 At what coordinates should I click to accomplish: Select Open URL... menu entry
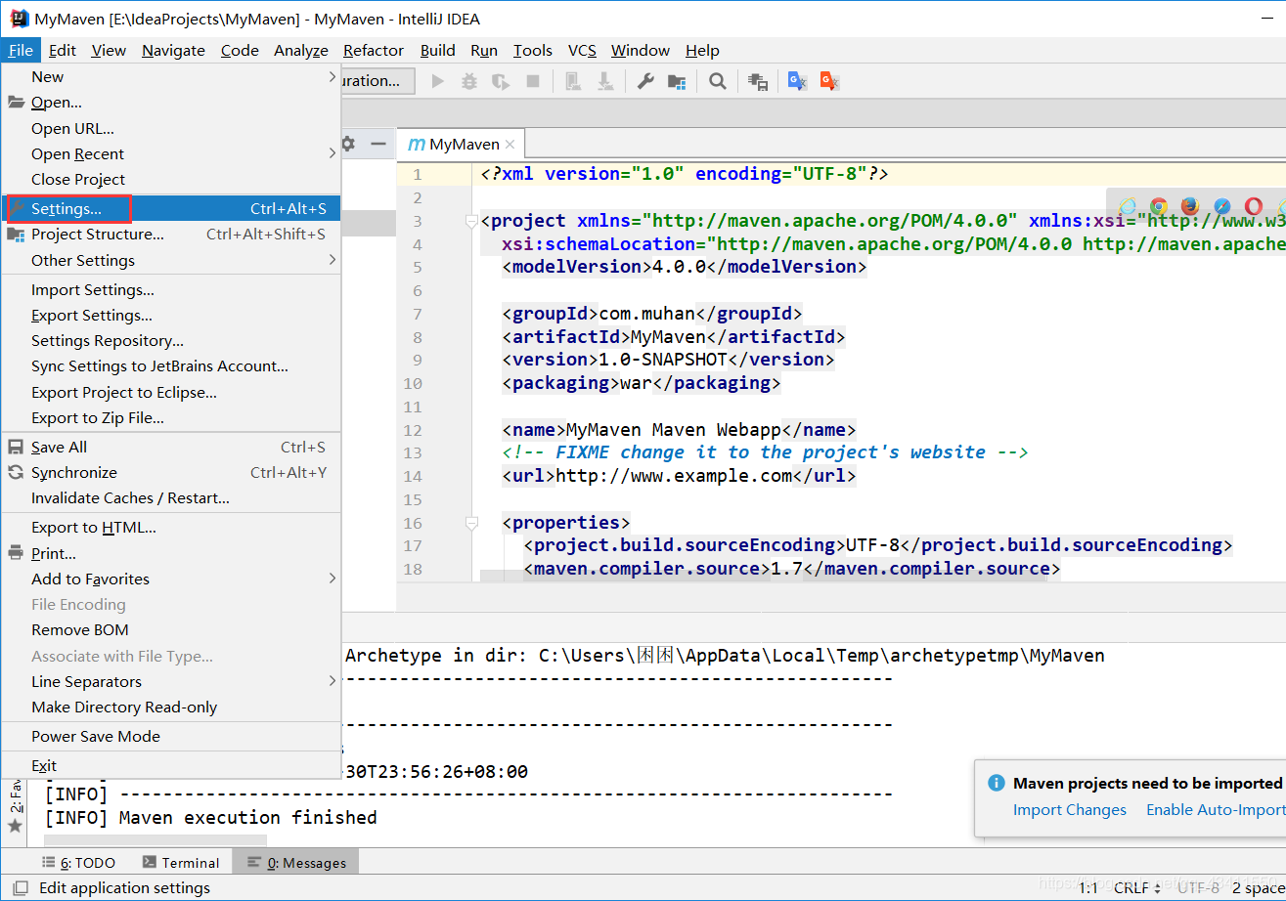[x=171, y=128]
